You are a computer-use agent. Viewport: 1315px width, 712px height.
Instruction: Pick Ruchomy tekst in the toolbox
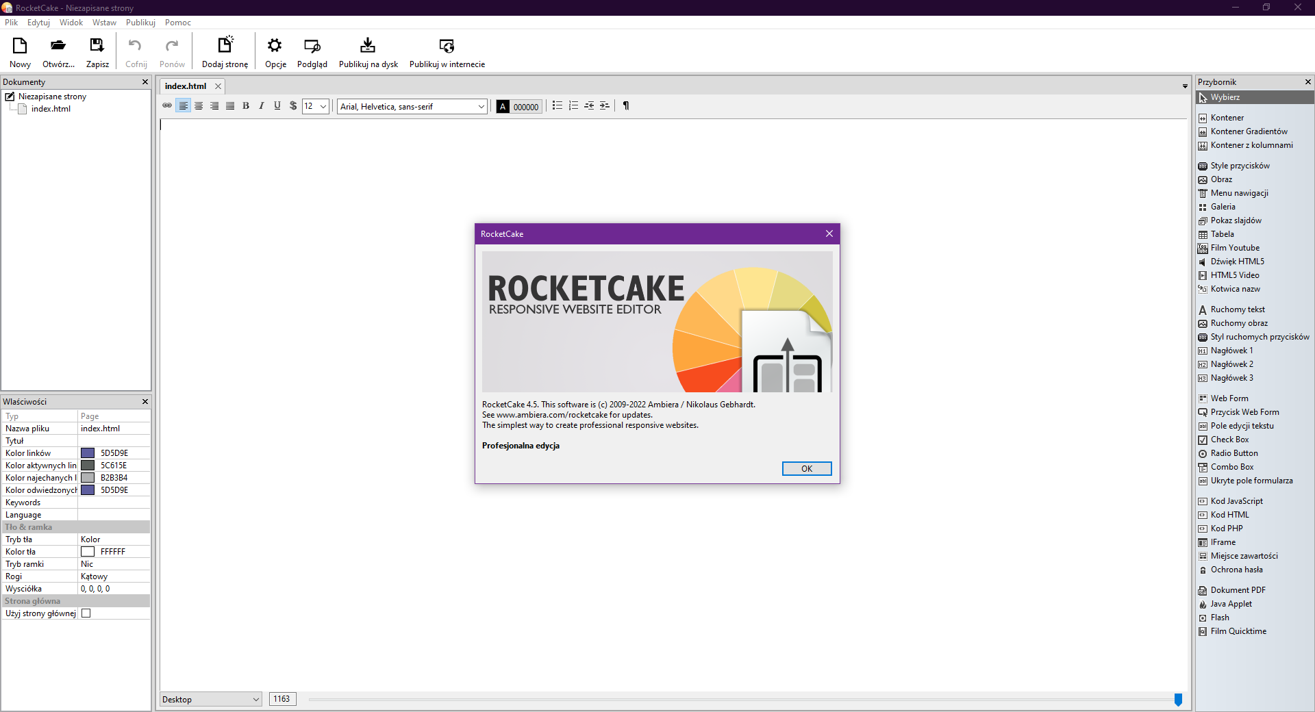[x=1238, y=309]
